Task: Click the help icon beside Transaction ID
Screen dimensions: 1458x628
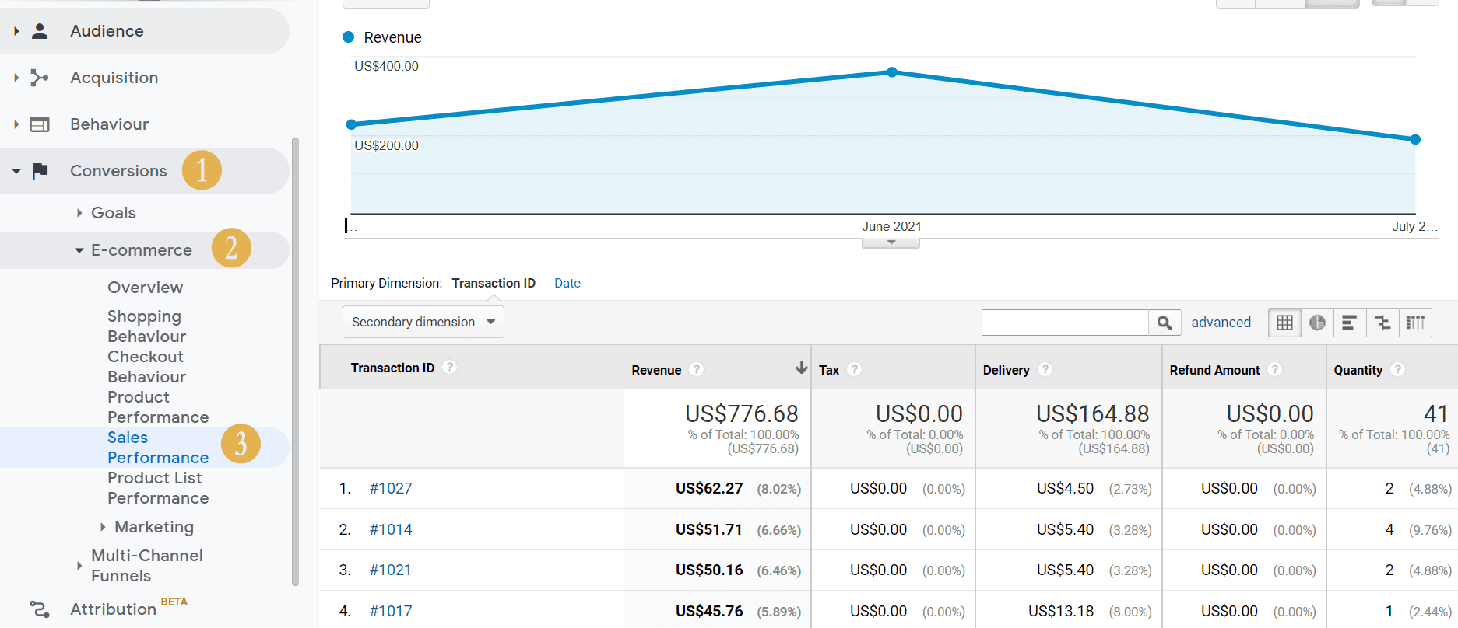Action: tap(450, 368)
